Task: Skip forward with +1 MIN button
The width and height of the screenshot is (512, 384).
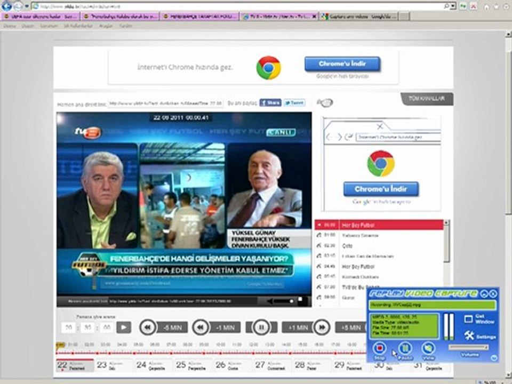Action: point(306,327)
